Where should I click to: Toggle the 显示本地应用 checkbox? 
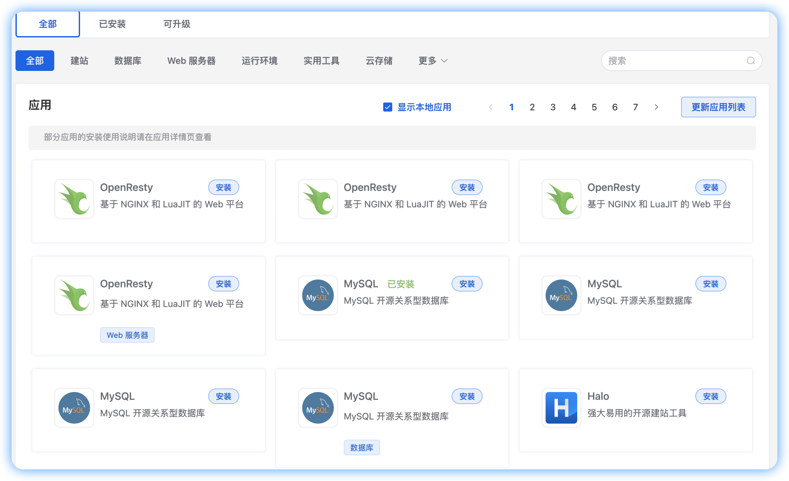point(387,107)
